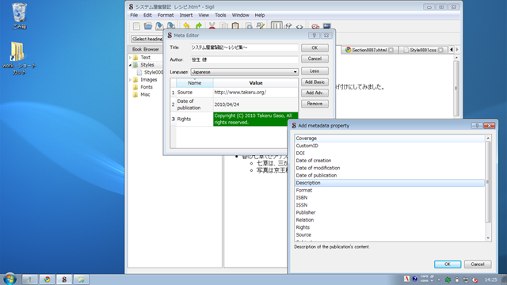
Task: Open the Format menu
Action: (x=166, y=15)
